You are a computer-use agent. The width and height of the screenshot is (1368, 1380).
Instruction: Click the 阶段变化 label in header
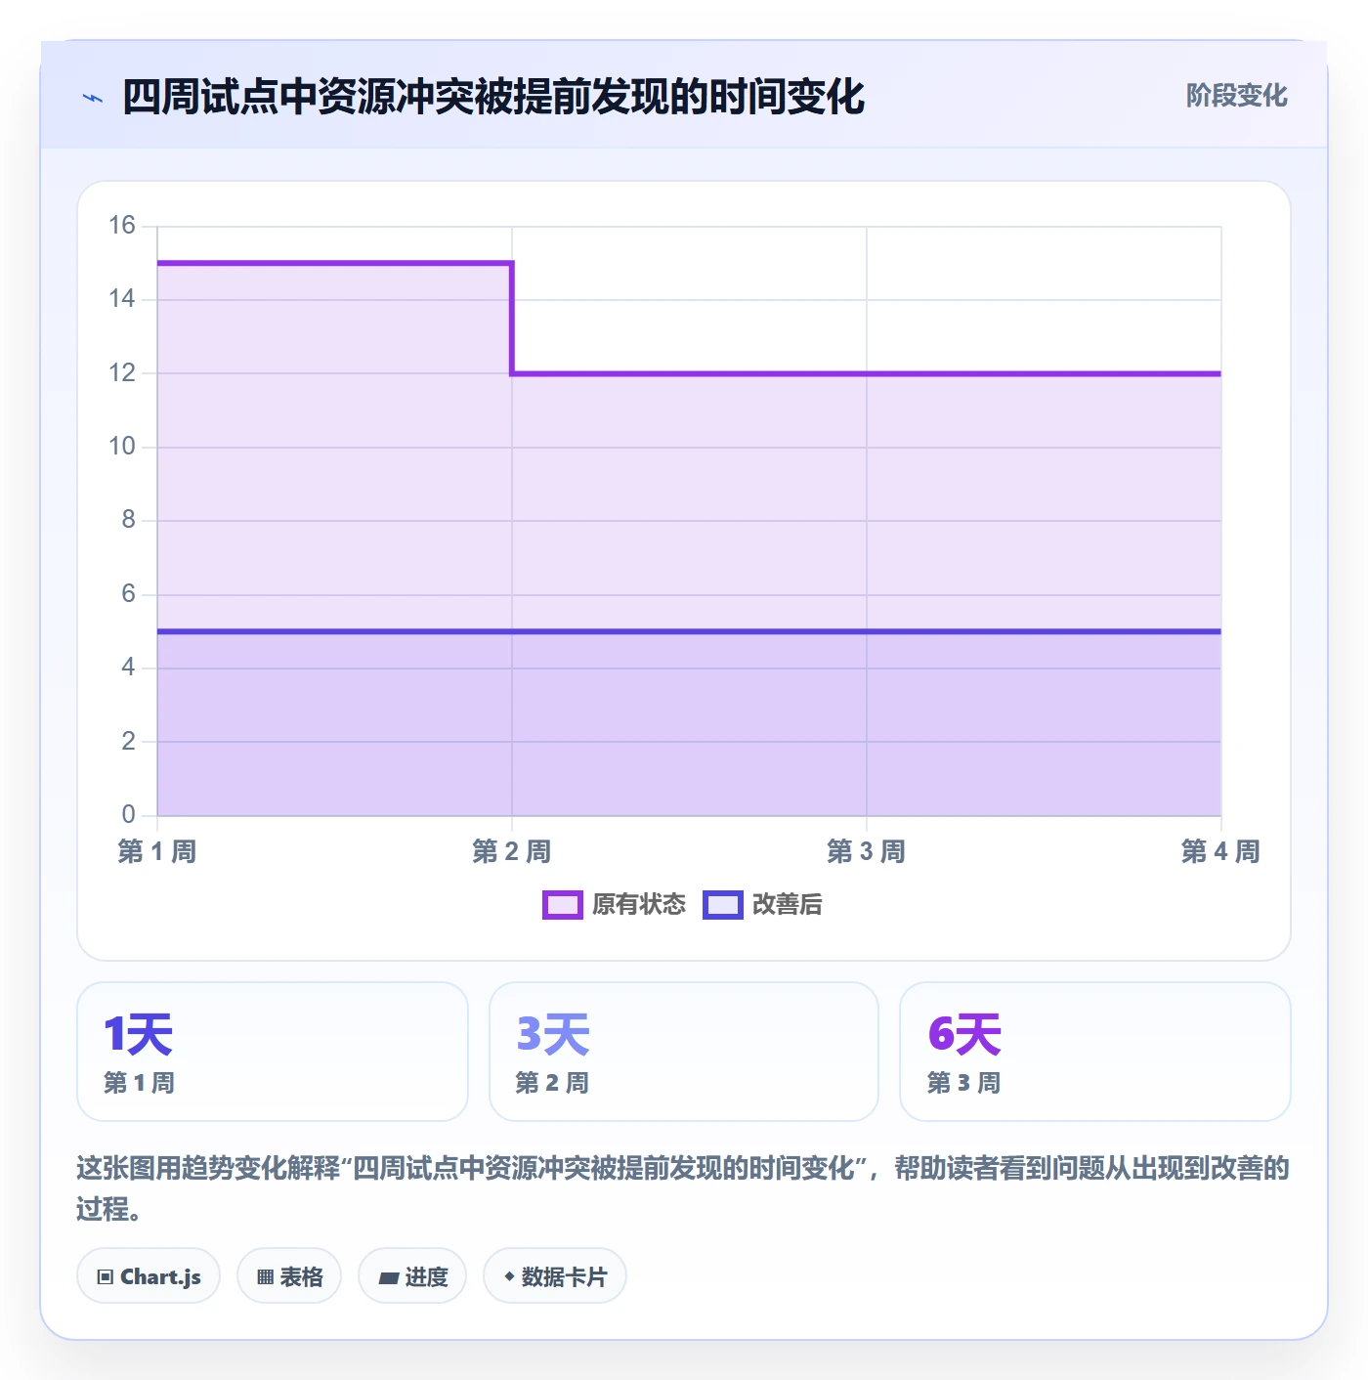tap(1236, 96)
